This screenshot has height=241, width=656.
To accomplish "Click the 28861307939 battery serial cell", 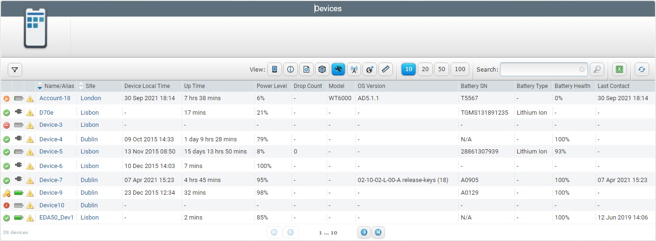I will 480,152.
